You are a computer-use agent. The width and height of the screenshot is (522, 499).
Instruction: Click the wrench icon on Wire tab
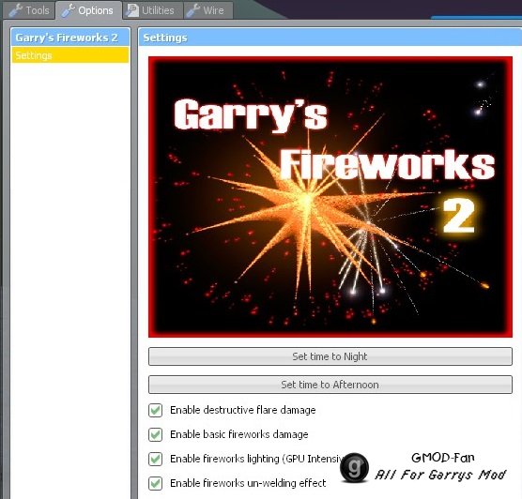pyautogui.click(x=193, y=10)
